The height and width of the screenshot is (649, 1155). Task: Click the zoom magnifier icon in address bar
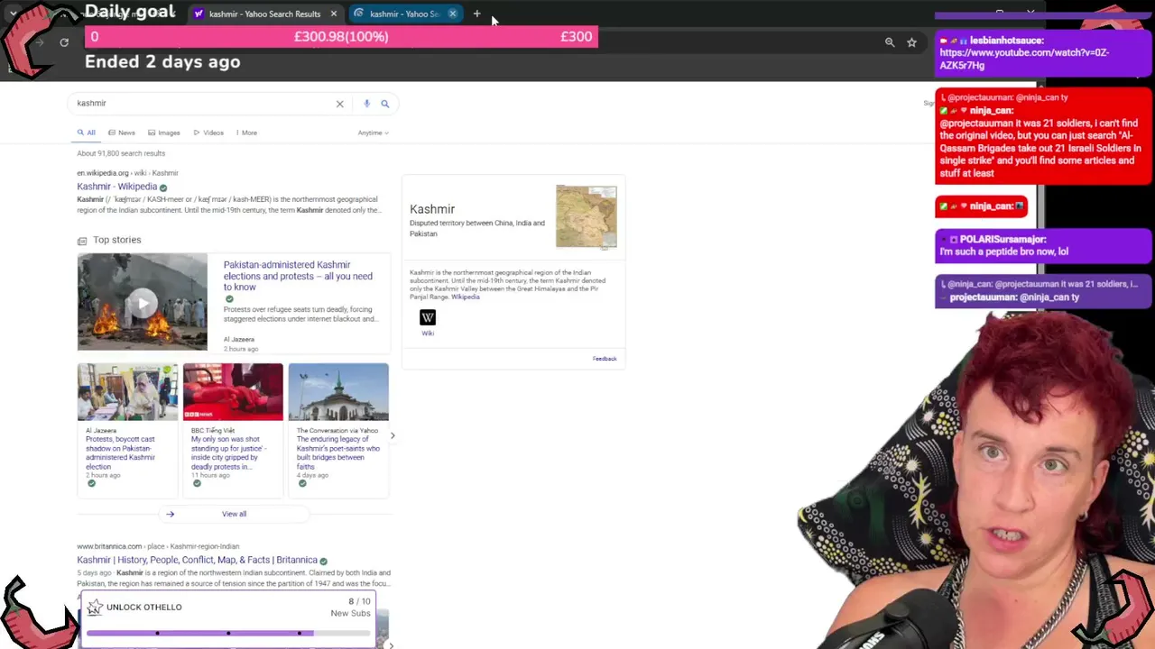(x=890, y=42)
